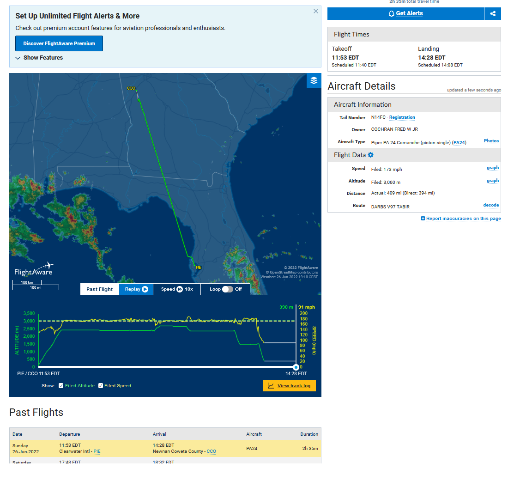
Task: Click Discover FlightAware Premium button
Action: [59, 43]
